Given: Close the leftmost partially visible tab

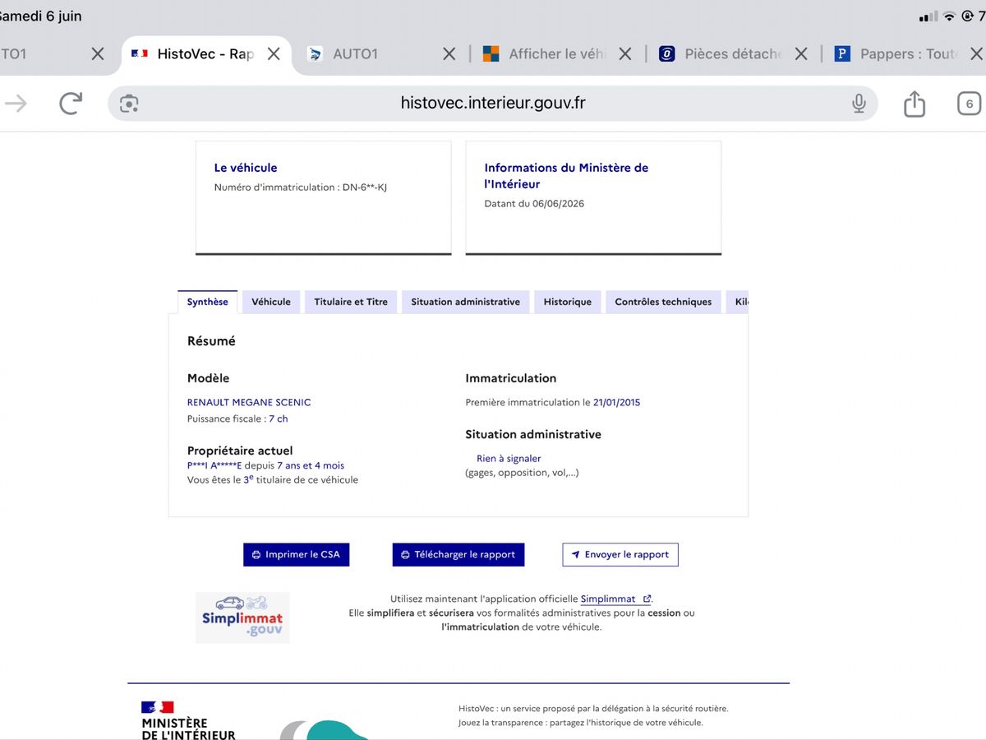Looking at the screenshot, I should tap(98, 53).
